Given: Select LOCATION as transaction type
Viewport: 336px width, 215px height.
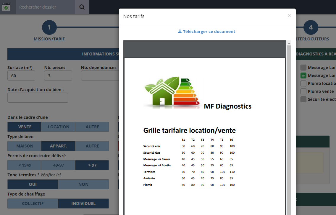Looking at the screenshot, I should coord(58,127).
